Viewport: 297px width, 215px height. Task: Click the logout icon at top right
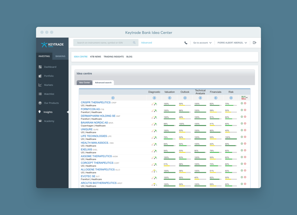coord(254,42)
